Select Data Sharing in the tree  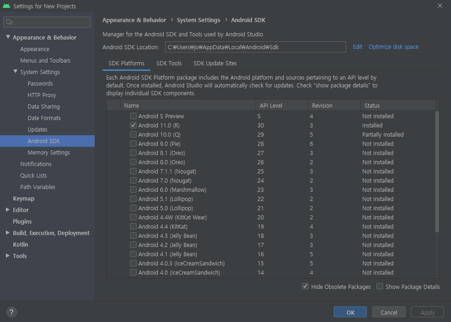[44, 106]
